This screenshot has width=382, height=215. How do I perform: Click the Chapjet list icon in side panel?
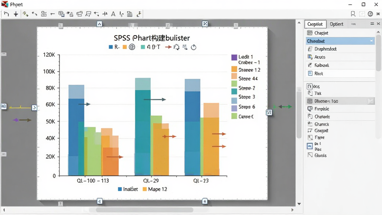(310, 33)
